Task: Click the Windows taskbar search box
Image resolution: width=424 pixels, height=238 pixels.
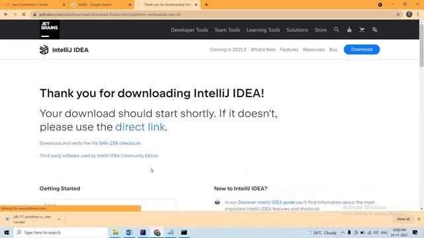Action: click(60, 232)
